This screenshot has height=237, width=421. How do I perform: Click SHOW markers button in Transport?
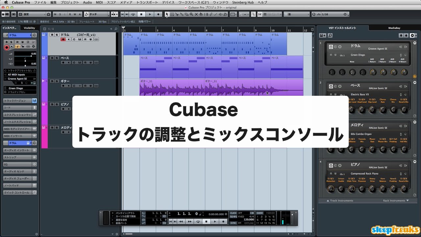click(x=260, y=213)
